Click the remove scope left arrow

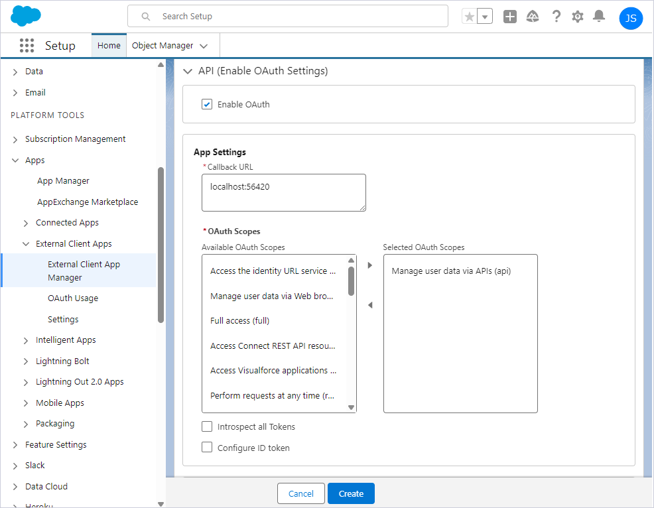(x=370, y=305)
